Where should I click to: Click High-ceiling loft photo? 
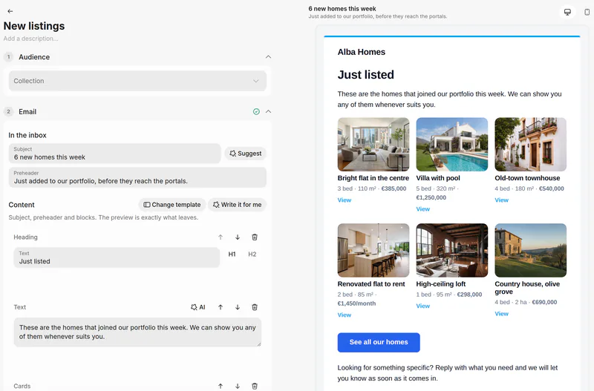pos(452,250)
